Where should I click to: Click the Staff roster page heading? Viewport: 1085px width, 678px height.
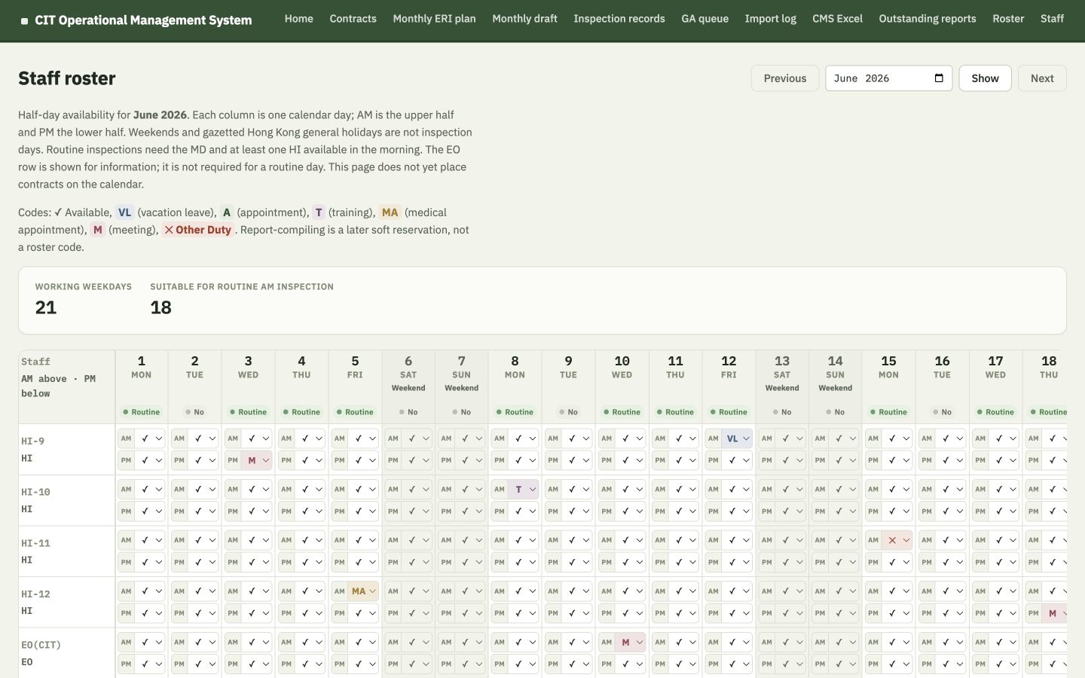tap(67, 78)
